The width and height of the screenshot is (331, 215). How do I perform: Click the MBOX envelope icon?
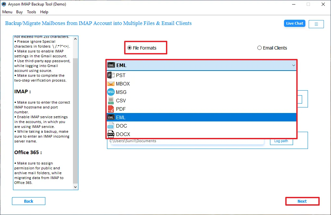[111, 84]
